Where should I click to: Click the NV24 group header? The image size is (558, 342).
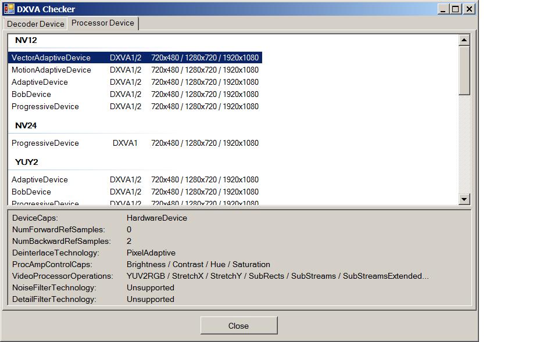tap(26, 125)
